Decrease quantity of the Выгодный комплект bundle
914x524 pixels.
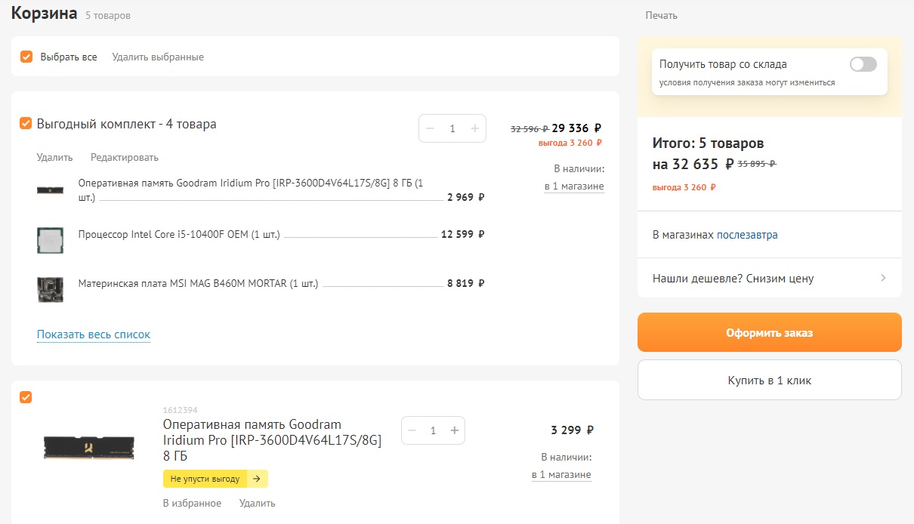point(431,128)
